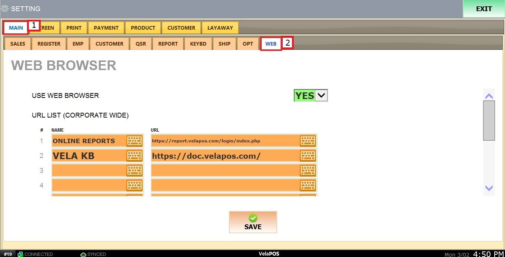Viewport: 505px width, 257px height.
Task: Switch to the PAYMENT tab
Action: tap(106, 28)
